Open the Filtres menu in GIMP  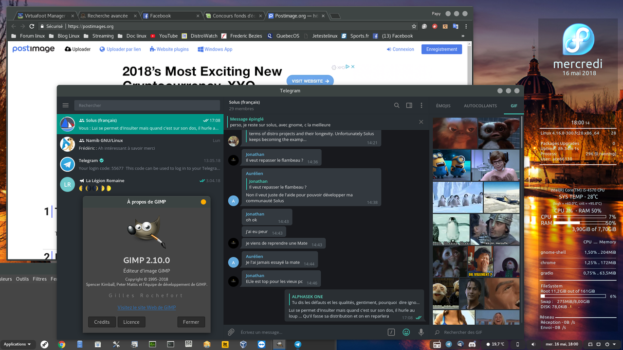(39, 279)
